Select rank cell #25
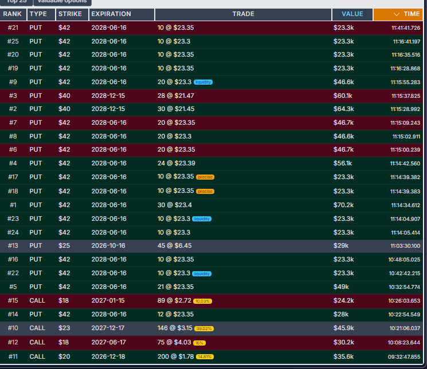The width and height of the screenshot is (427, 369). point(13,41)
